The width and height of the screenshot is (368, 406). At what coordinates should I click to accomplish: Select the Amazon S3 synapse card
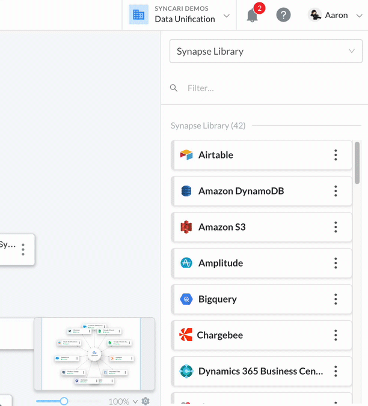(262, 227)
